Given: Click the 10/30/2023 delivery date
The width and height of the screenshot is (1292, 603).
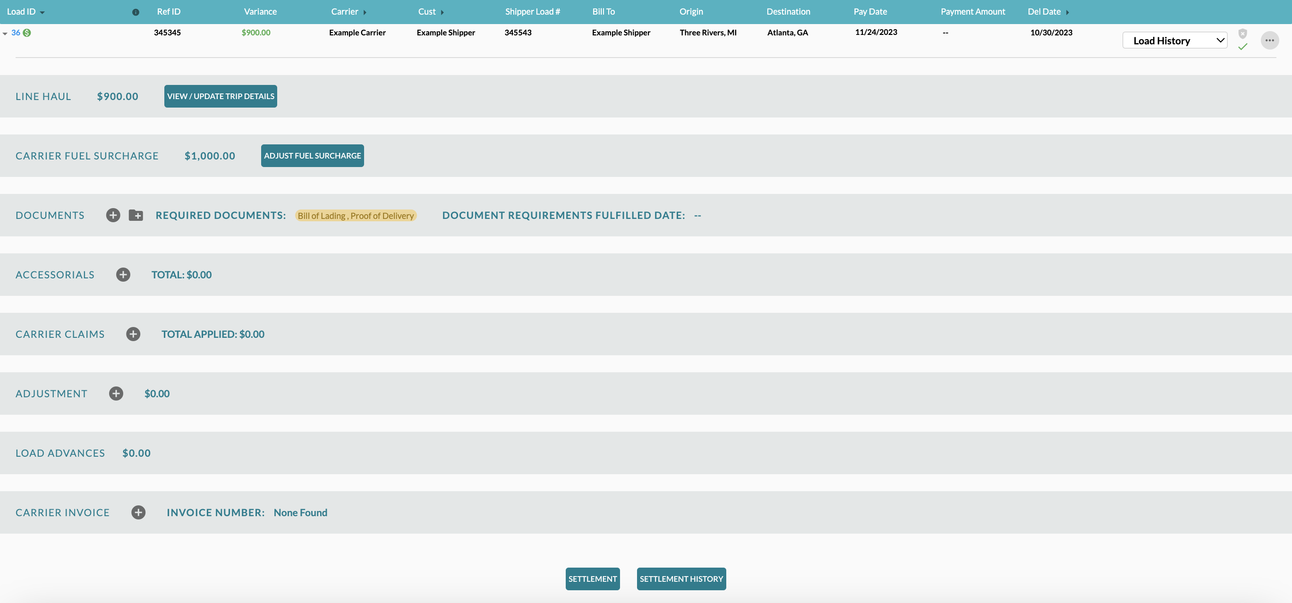Looking at the screenshot, I should click(1051, 33).
